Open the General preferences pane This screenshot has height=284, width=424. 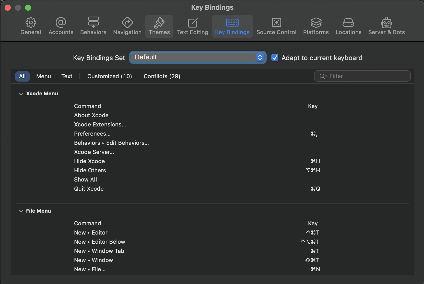(x=31, y=26)
